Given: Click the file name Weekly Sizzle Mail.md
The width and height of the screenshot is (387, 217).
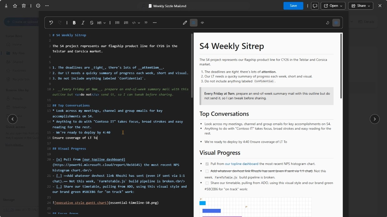Looking at the screenshot, I should 170,6.
